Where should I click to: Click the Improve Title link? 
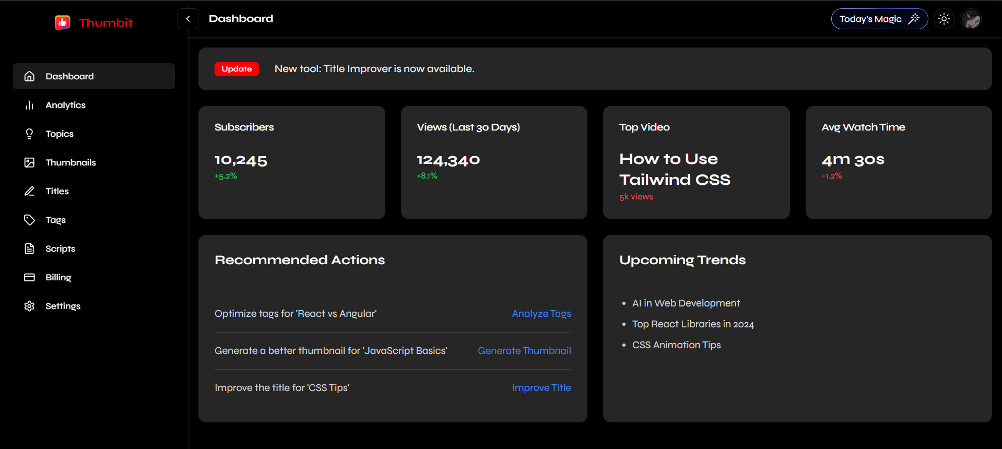(541, 388)
